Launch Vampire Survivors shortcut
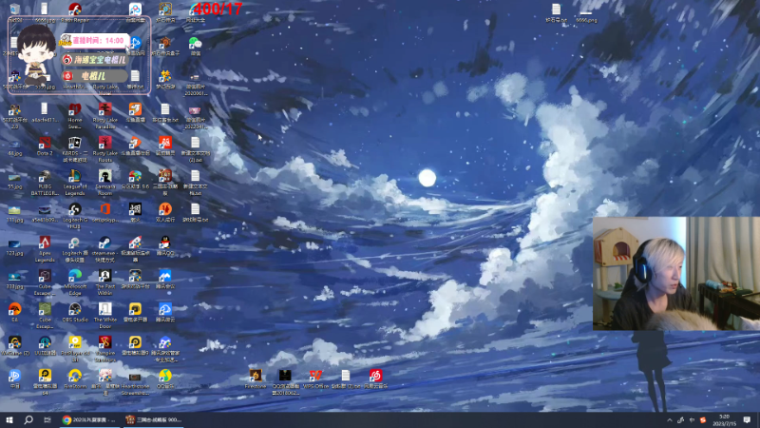Screen dimensions: 760x428 click(x=105, y=342)
